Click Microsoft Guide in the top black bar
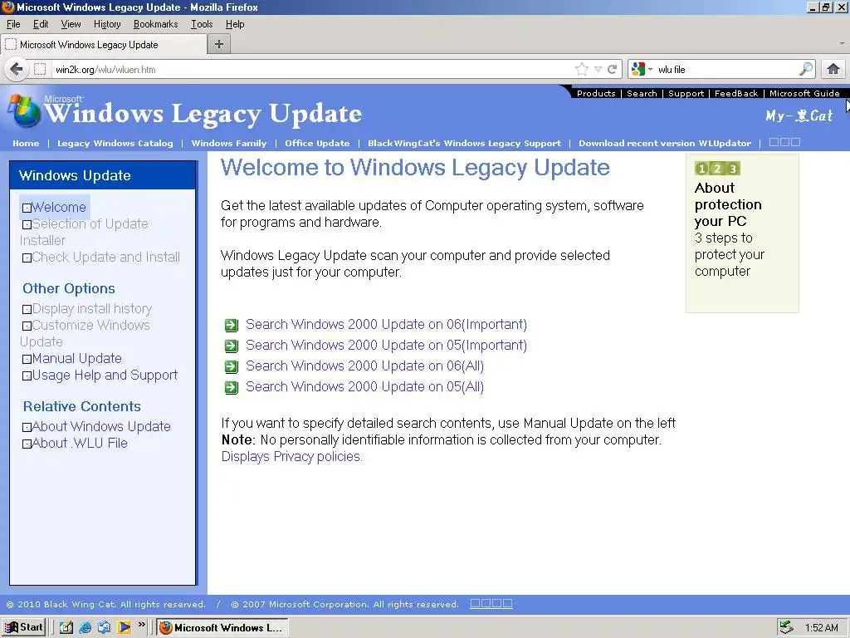This screenshot has width=850, height=638. (x=804, y=93)
